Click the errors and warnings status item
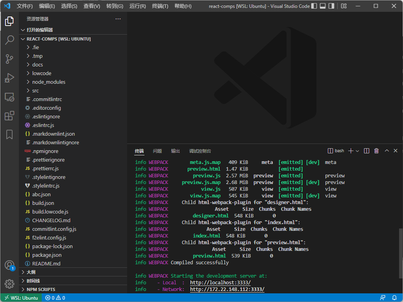This screenshot has width=403, height=302. pyautogui.click(x=55, y=298)
